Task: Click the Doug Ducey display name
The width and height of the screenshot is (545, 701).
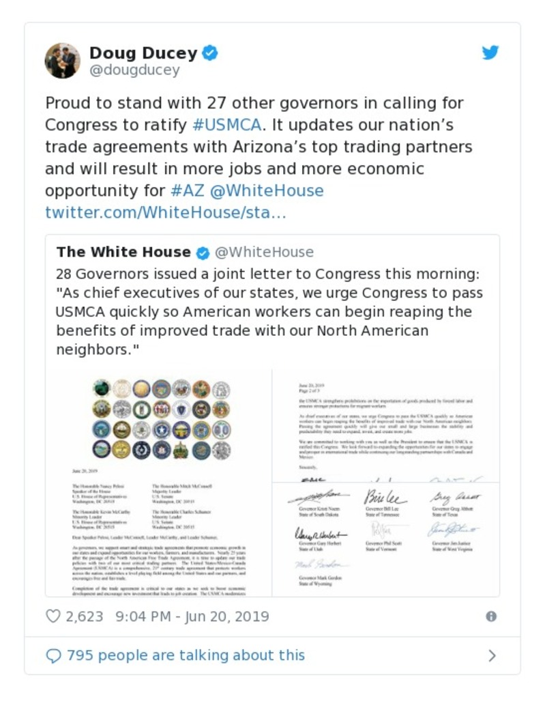Action: (x=143, y=53)
